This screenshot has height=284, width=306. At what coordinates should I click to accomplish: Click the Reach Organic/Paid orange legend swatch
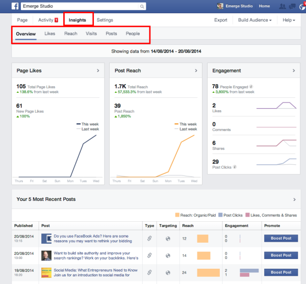[177, 215]
